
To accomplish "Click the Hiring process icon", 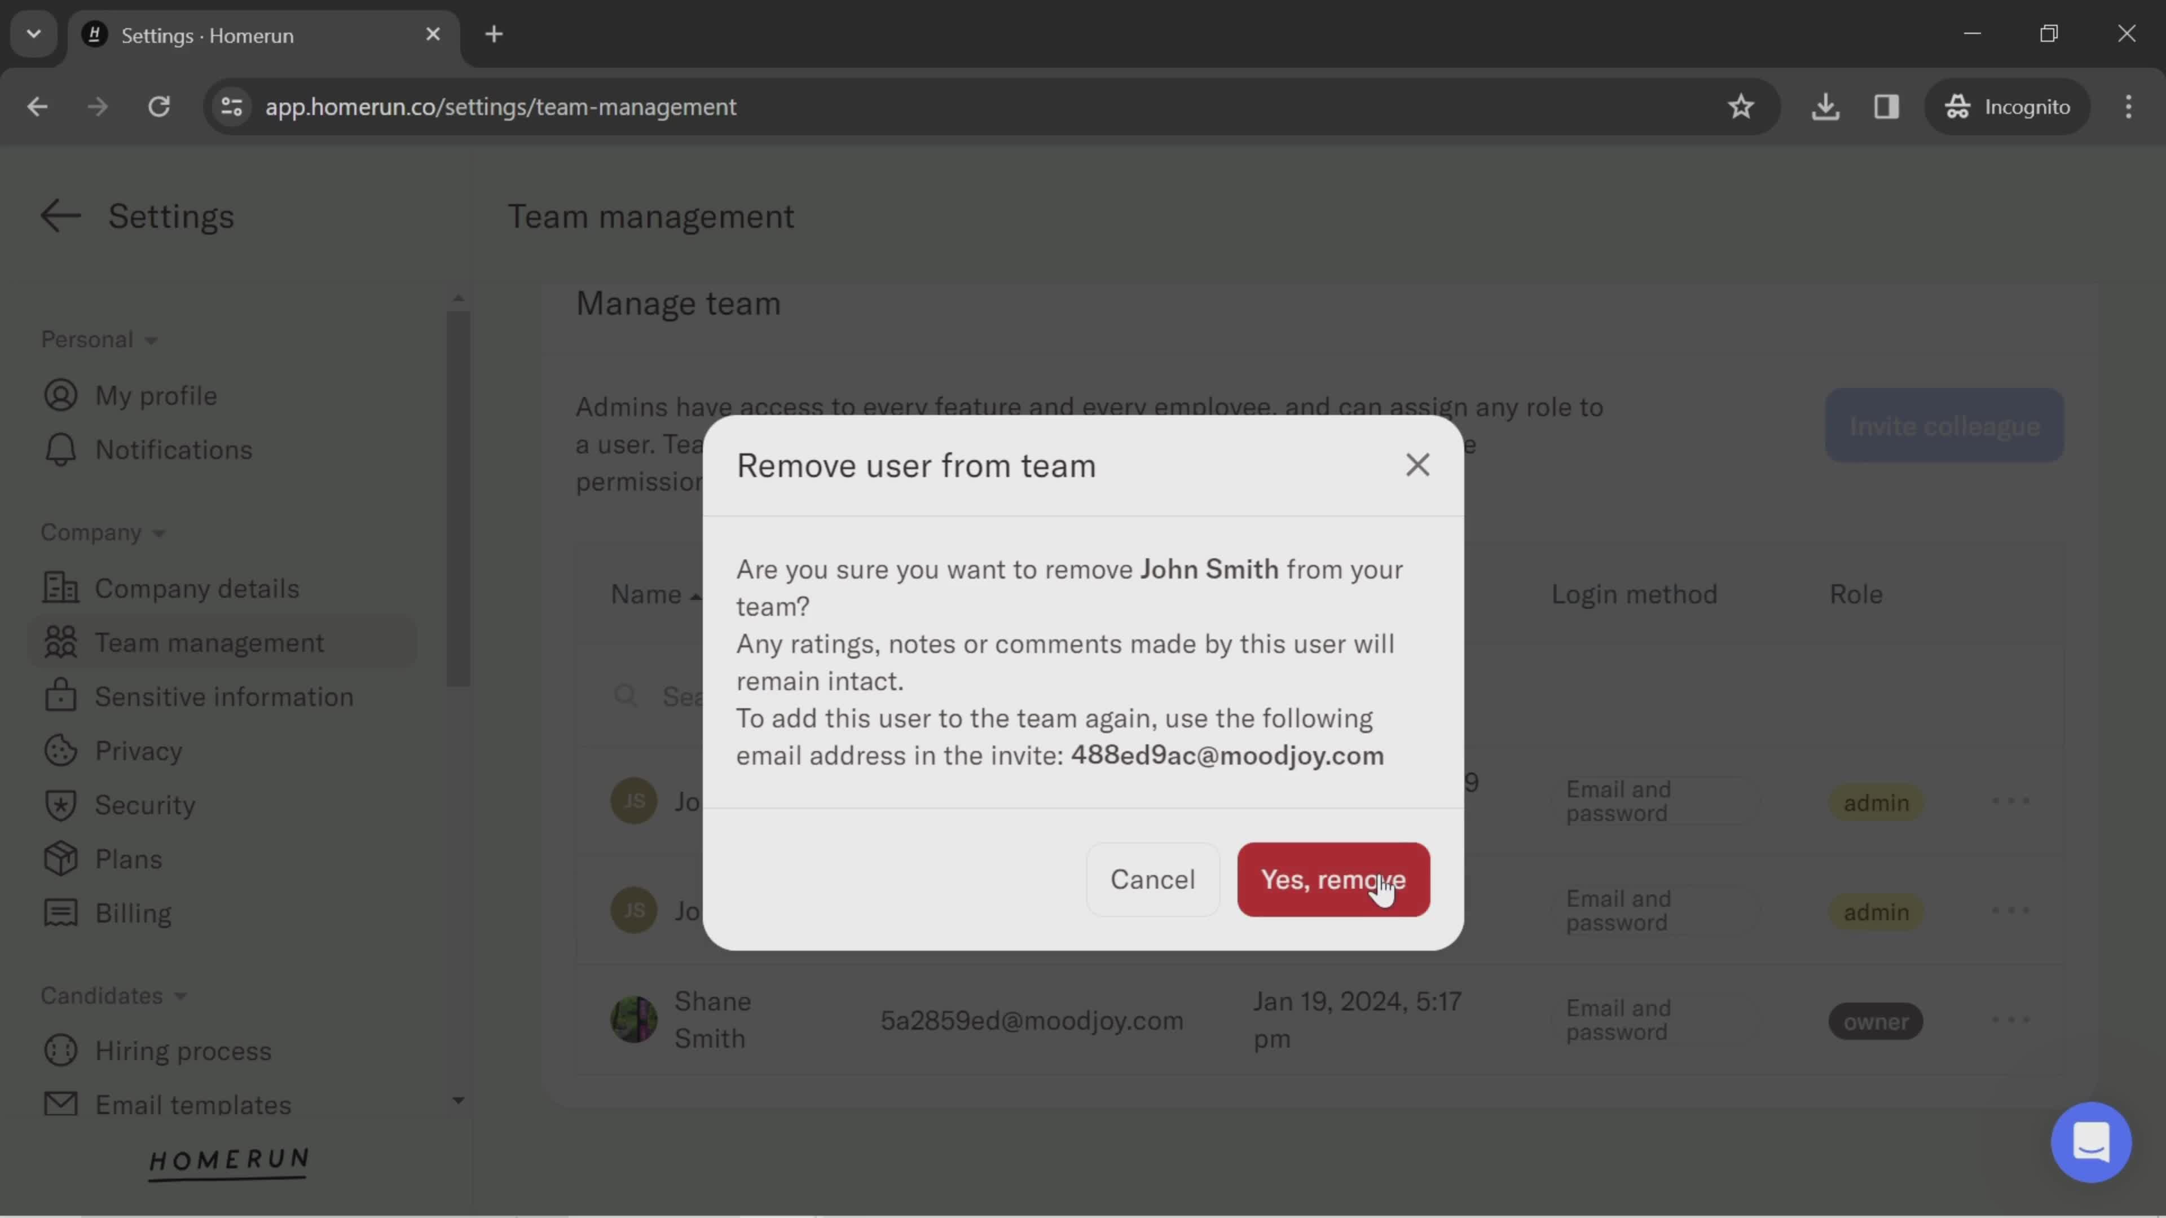I will [x=60, y=1051].
